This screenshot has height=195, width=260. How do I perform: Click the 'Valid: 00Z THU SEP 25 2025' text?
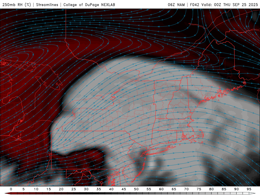point(230,5)
